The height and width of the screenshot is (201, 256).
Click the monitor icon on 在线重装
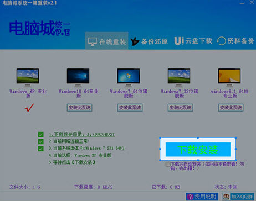tap(93, 42)
